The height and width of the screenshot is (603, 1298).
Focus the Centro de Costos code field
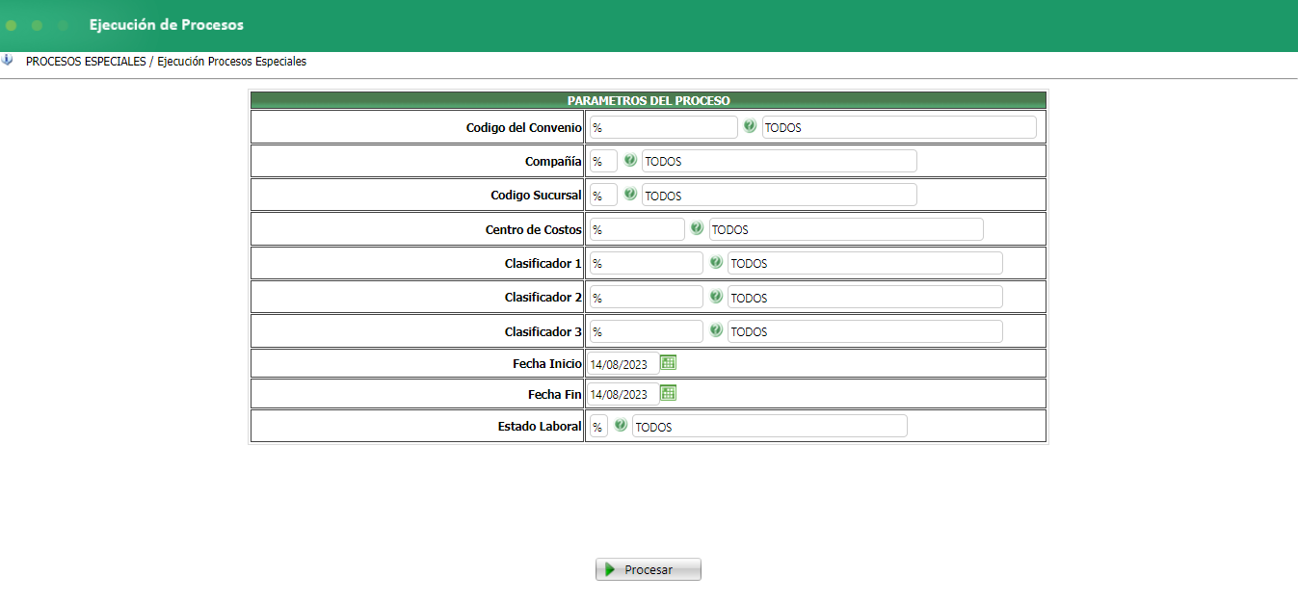(x=637, y=229)
